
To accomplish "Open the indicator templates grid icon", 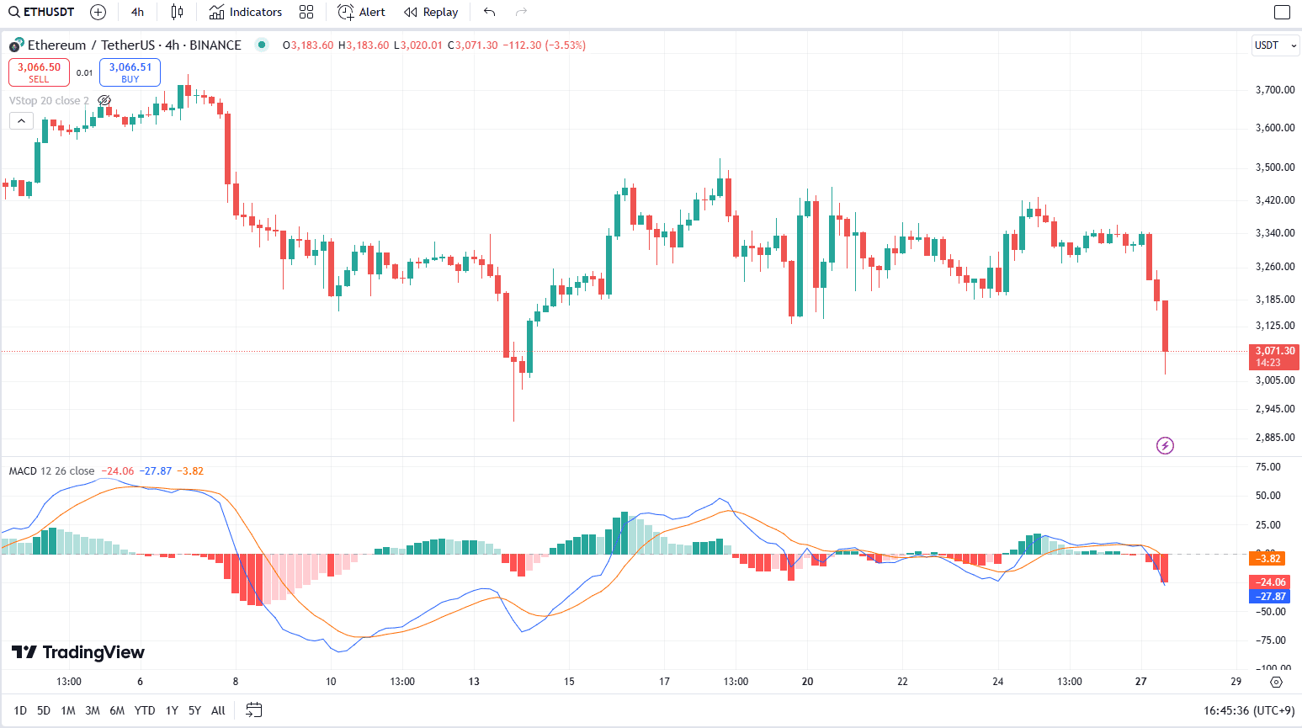I will pos(306,12).
